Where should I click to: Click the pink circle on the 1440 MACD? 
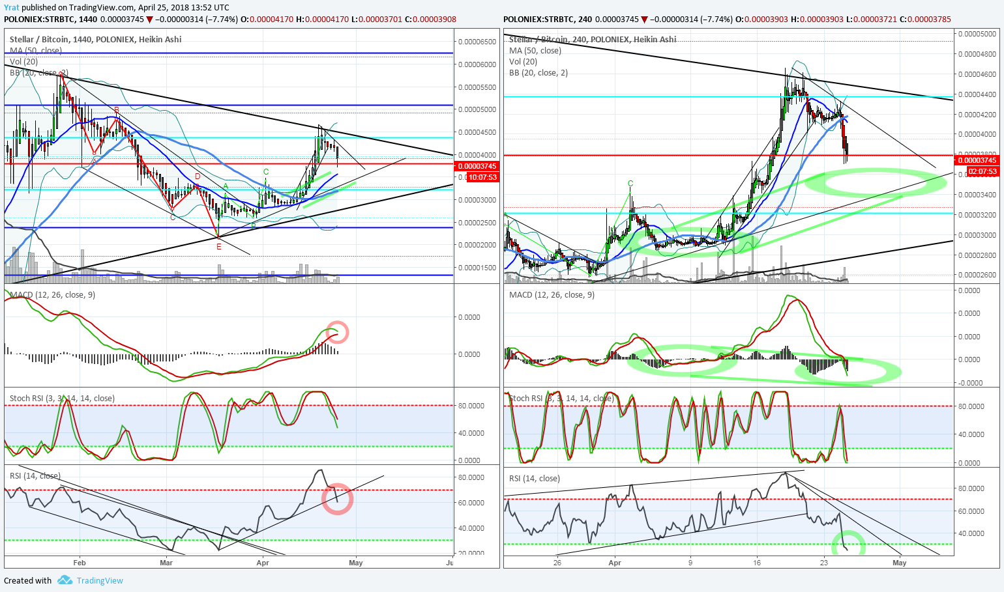point(337,332)
